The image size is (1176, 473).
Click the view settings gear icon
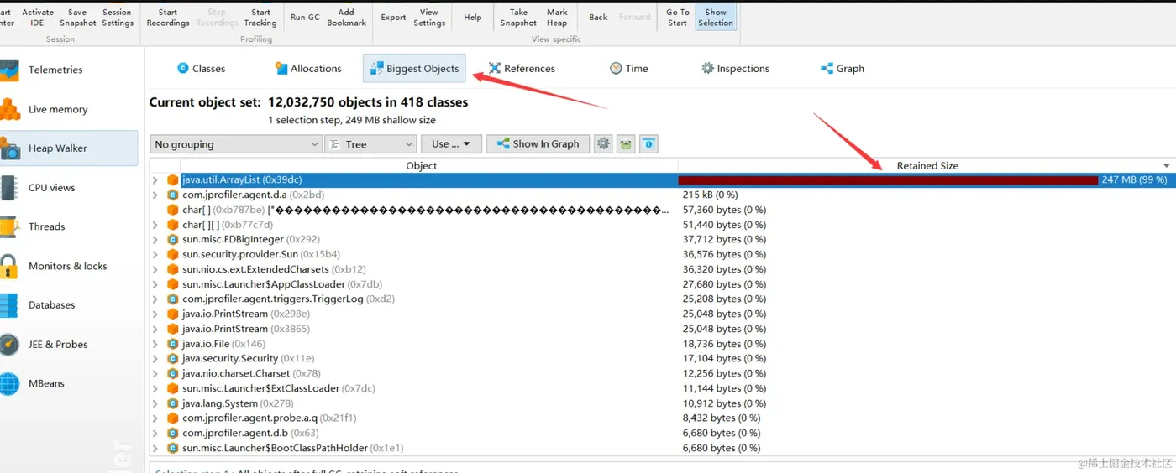(x=603, y=144)
